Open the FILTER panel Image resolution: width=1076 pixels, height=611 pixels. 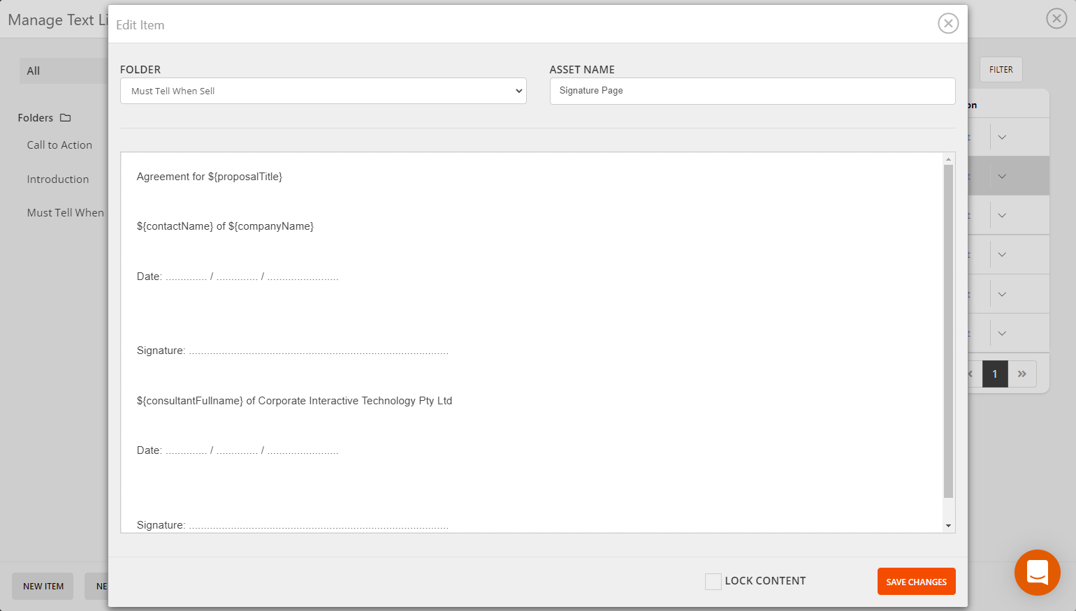(x=1001, y=69)
